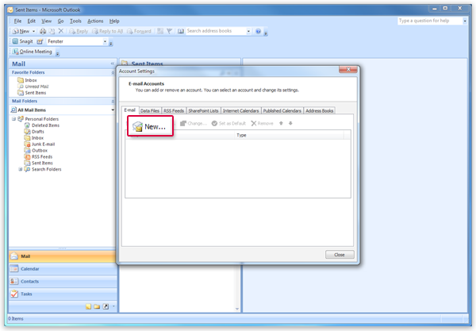Image resolution: width=476 pixels, height=331 pixels.
Task: Click the Snagit toolbar button
Action: tap(22, 41)
